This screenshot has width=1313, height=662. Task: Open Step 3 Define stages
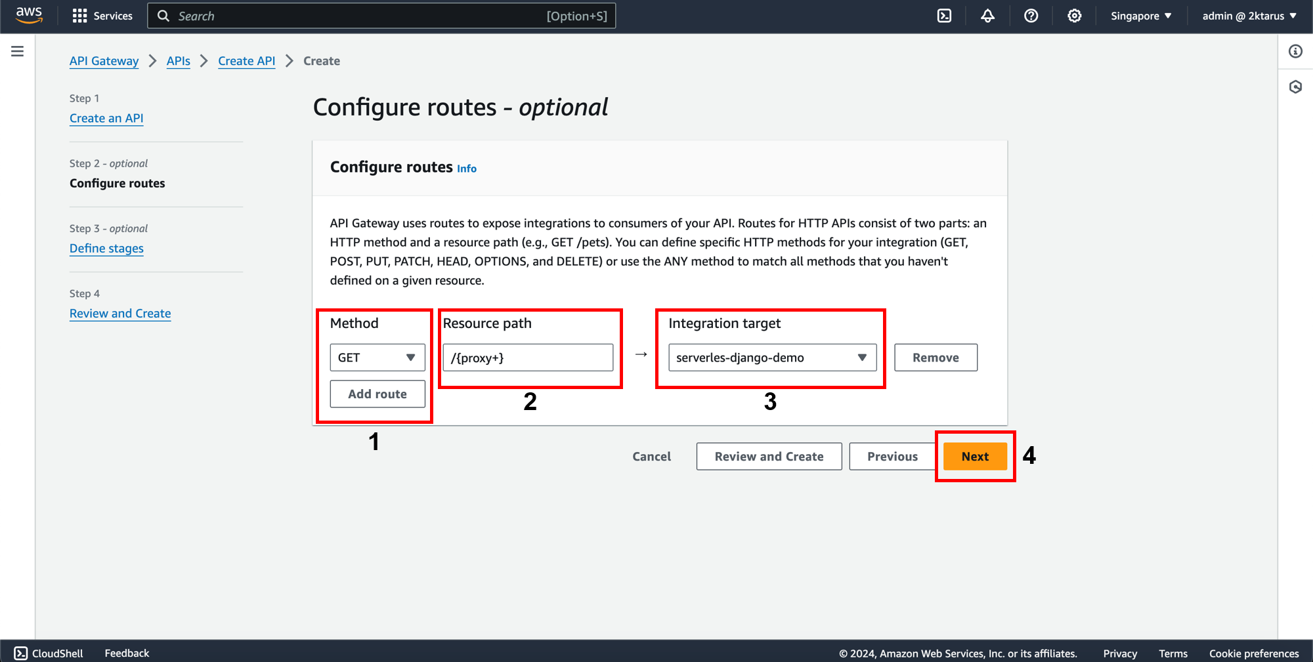pos(106,248)
